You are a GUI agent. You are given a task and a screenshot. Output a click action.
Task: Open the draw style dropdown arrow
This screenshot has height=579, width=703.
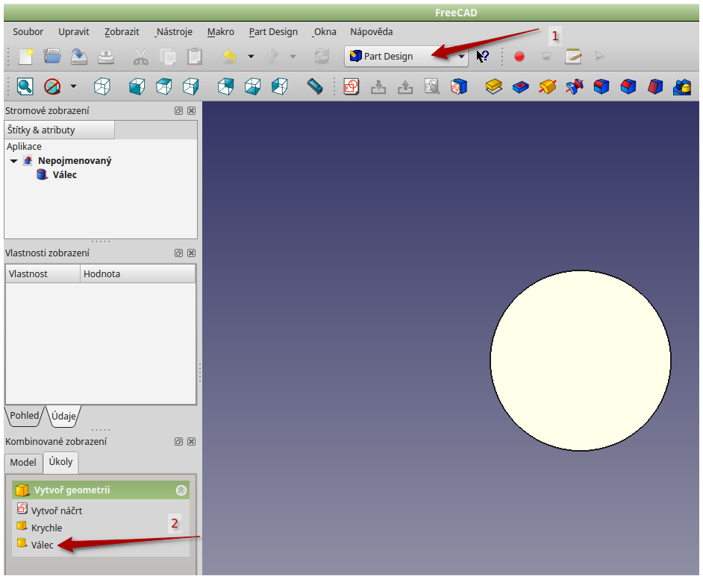[73, 86]
